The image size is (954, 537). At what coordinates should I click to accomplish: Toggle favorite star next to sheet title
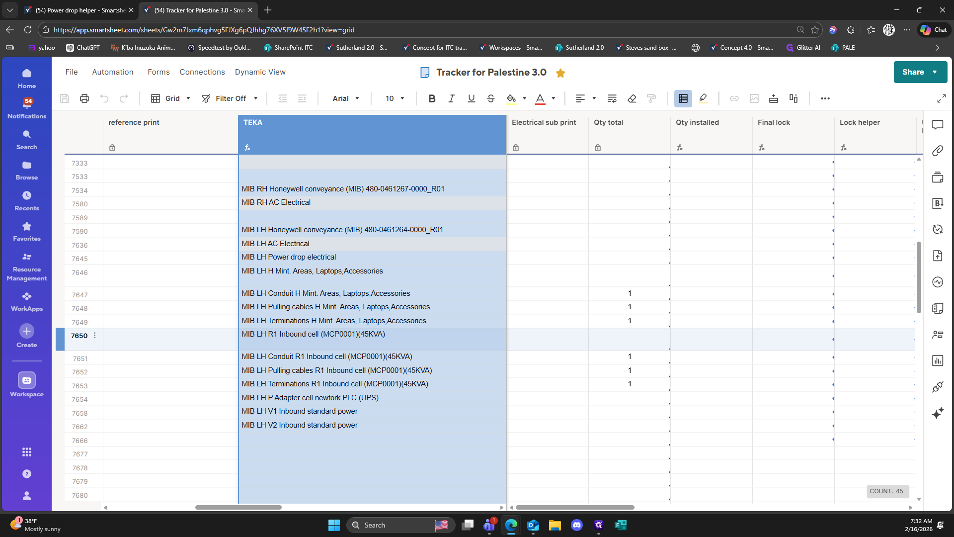(560, 73)
